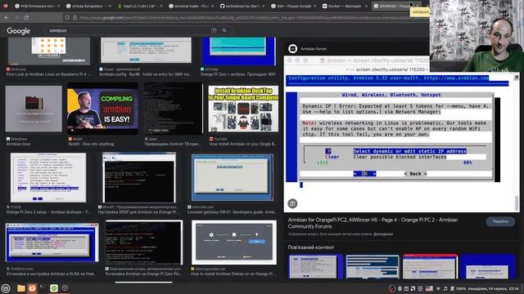524x294 pixels.
Task: Run the search with the magnifier icon
Action: tap(224, 30)
